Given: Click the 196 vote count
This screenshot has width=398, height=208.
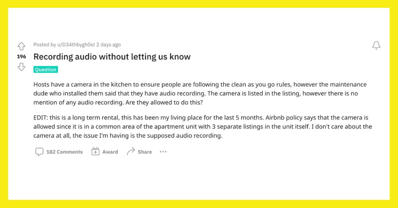Looking at the screenshot, I should tap(21, 57).
